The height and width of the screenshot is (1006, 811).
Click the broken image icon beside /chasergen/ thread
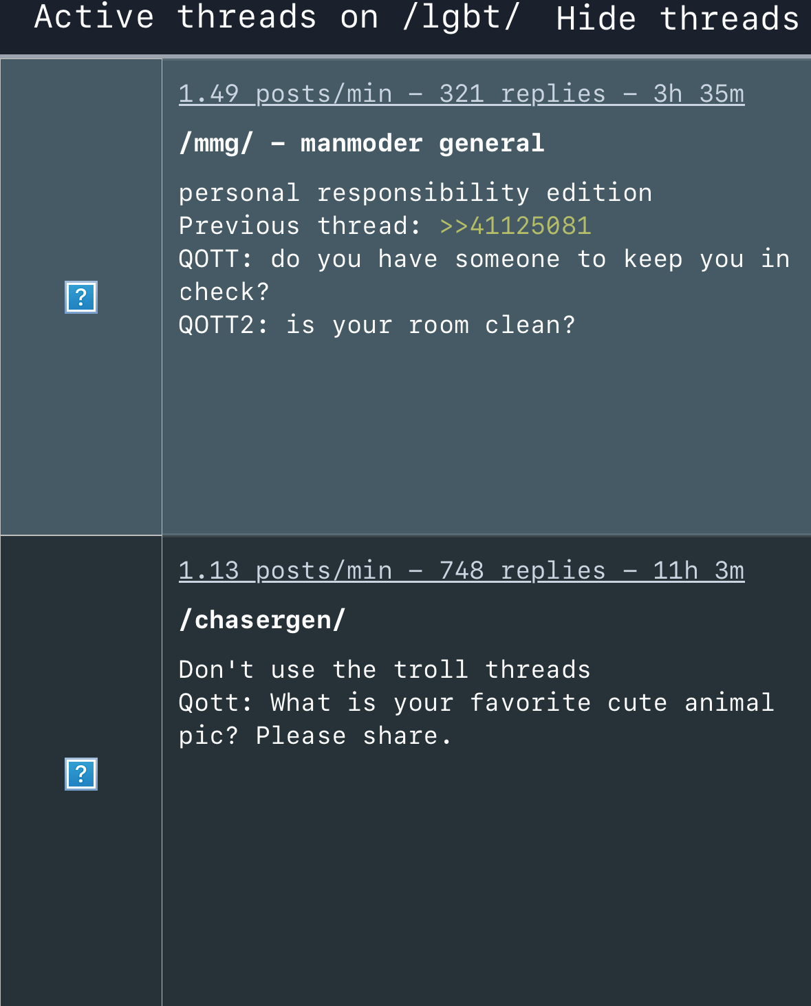[x=81, y=774]
